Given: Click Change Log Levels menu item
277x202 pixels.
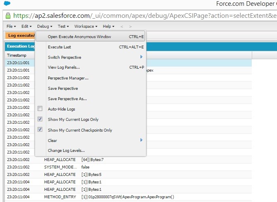Looking at the screenshot, I should coord(66,151).
